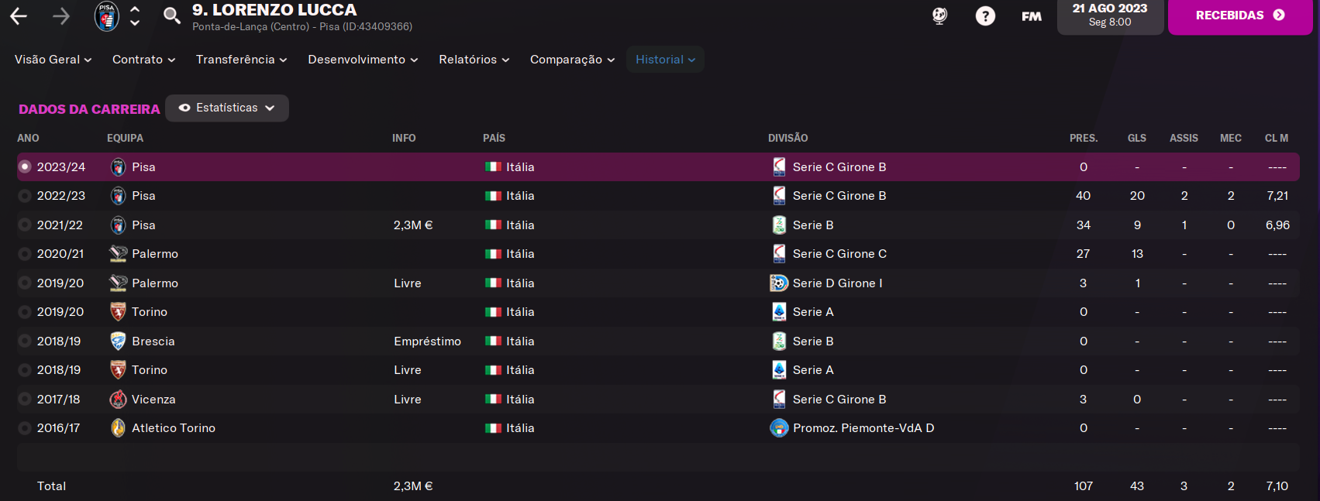Sort by the CL M column header
The width and height of the screenshot is (1320, 501).
coord(1277,139)
